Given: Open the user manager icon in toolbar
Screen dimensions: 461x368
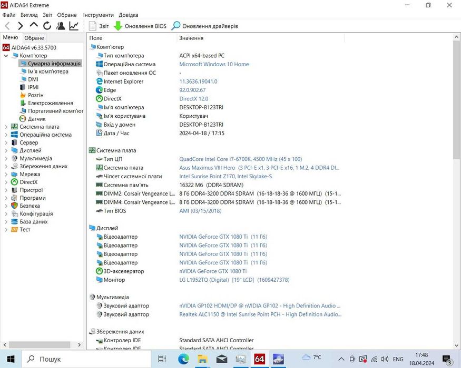Looking at the screenshot, I should pyautogui.click(x=61, y=26).
